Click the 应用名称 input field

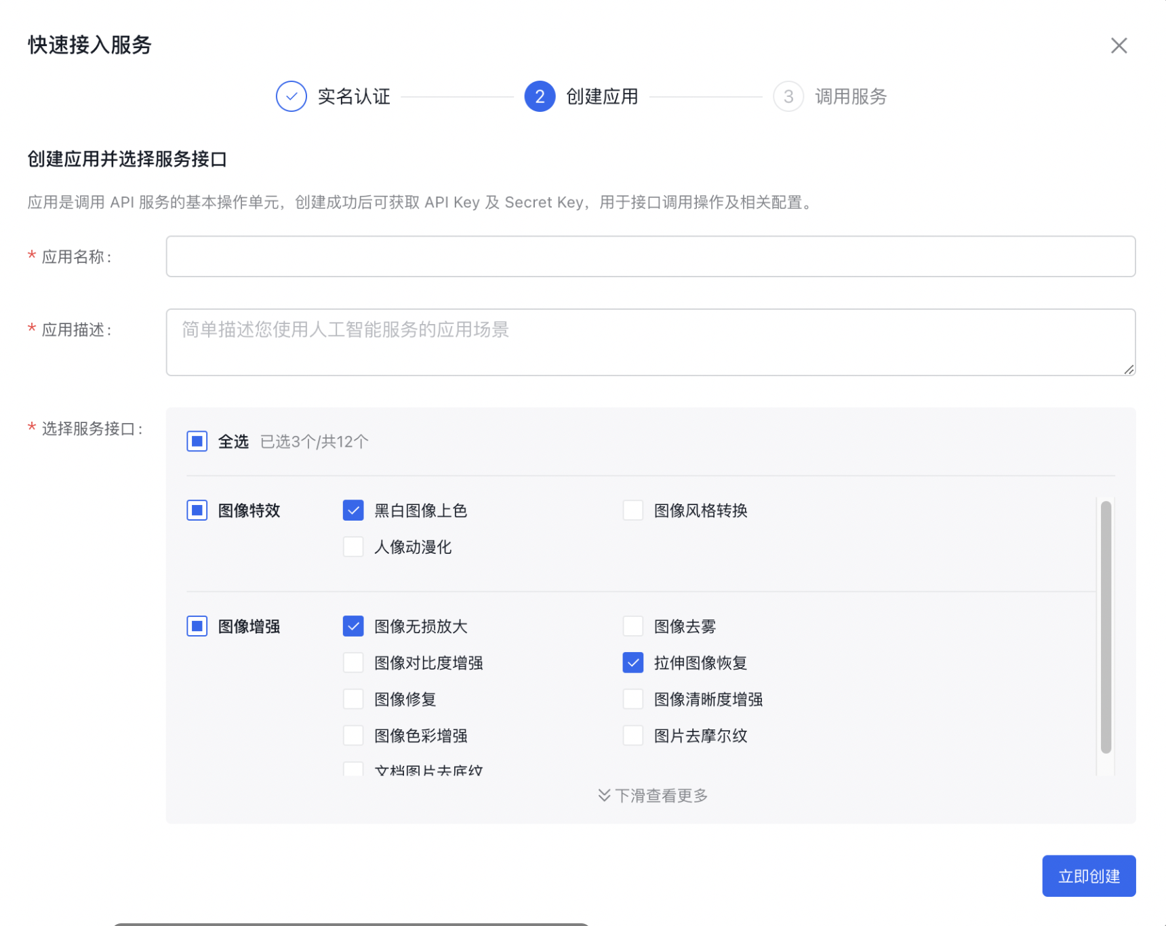point(650,256)
